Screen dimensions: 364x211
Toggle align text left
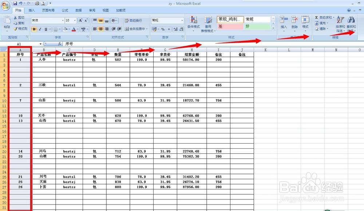(x=95, y=29)
